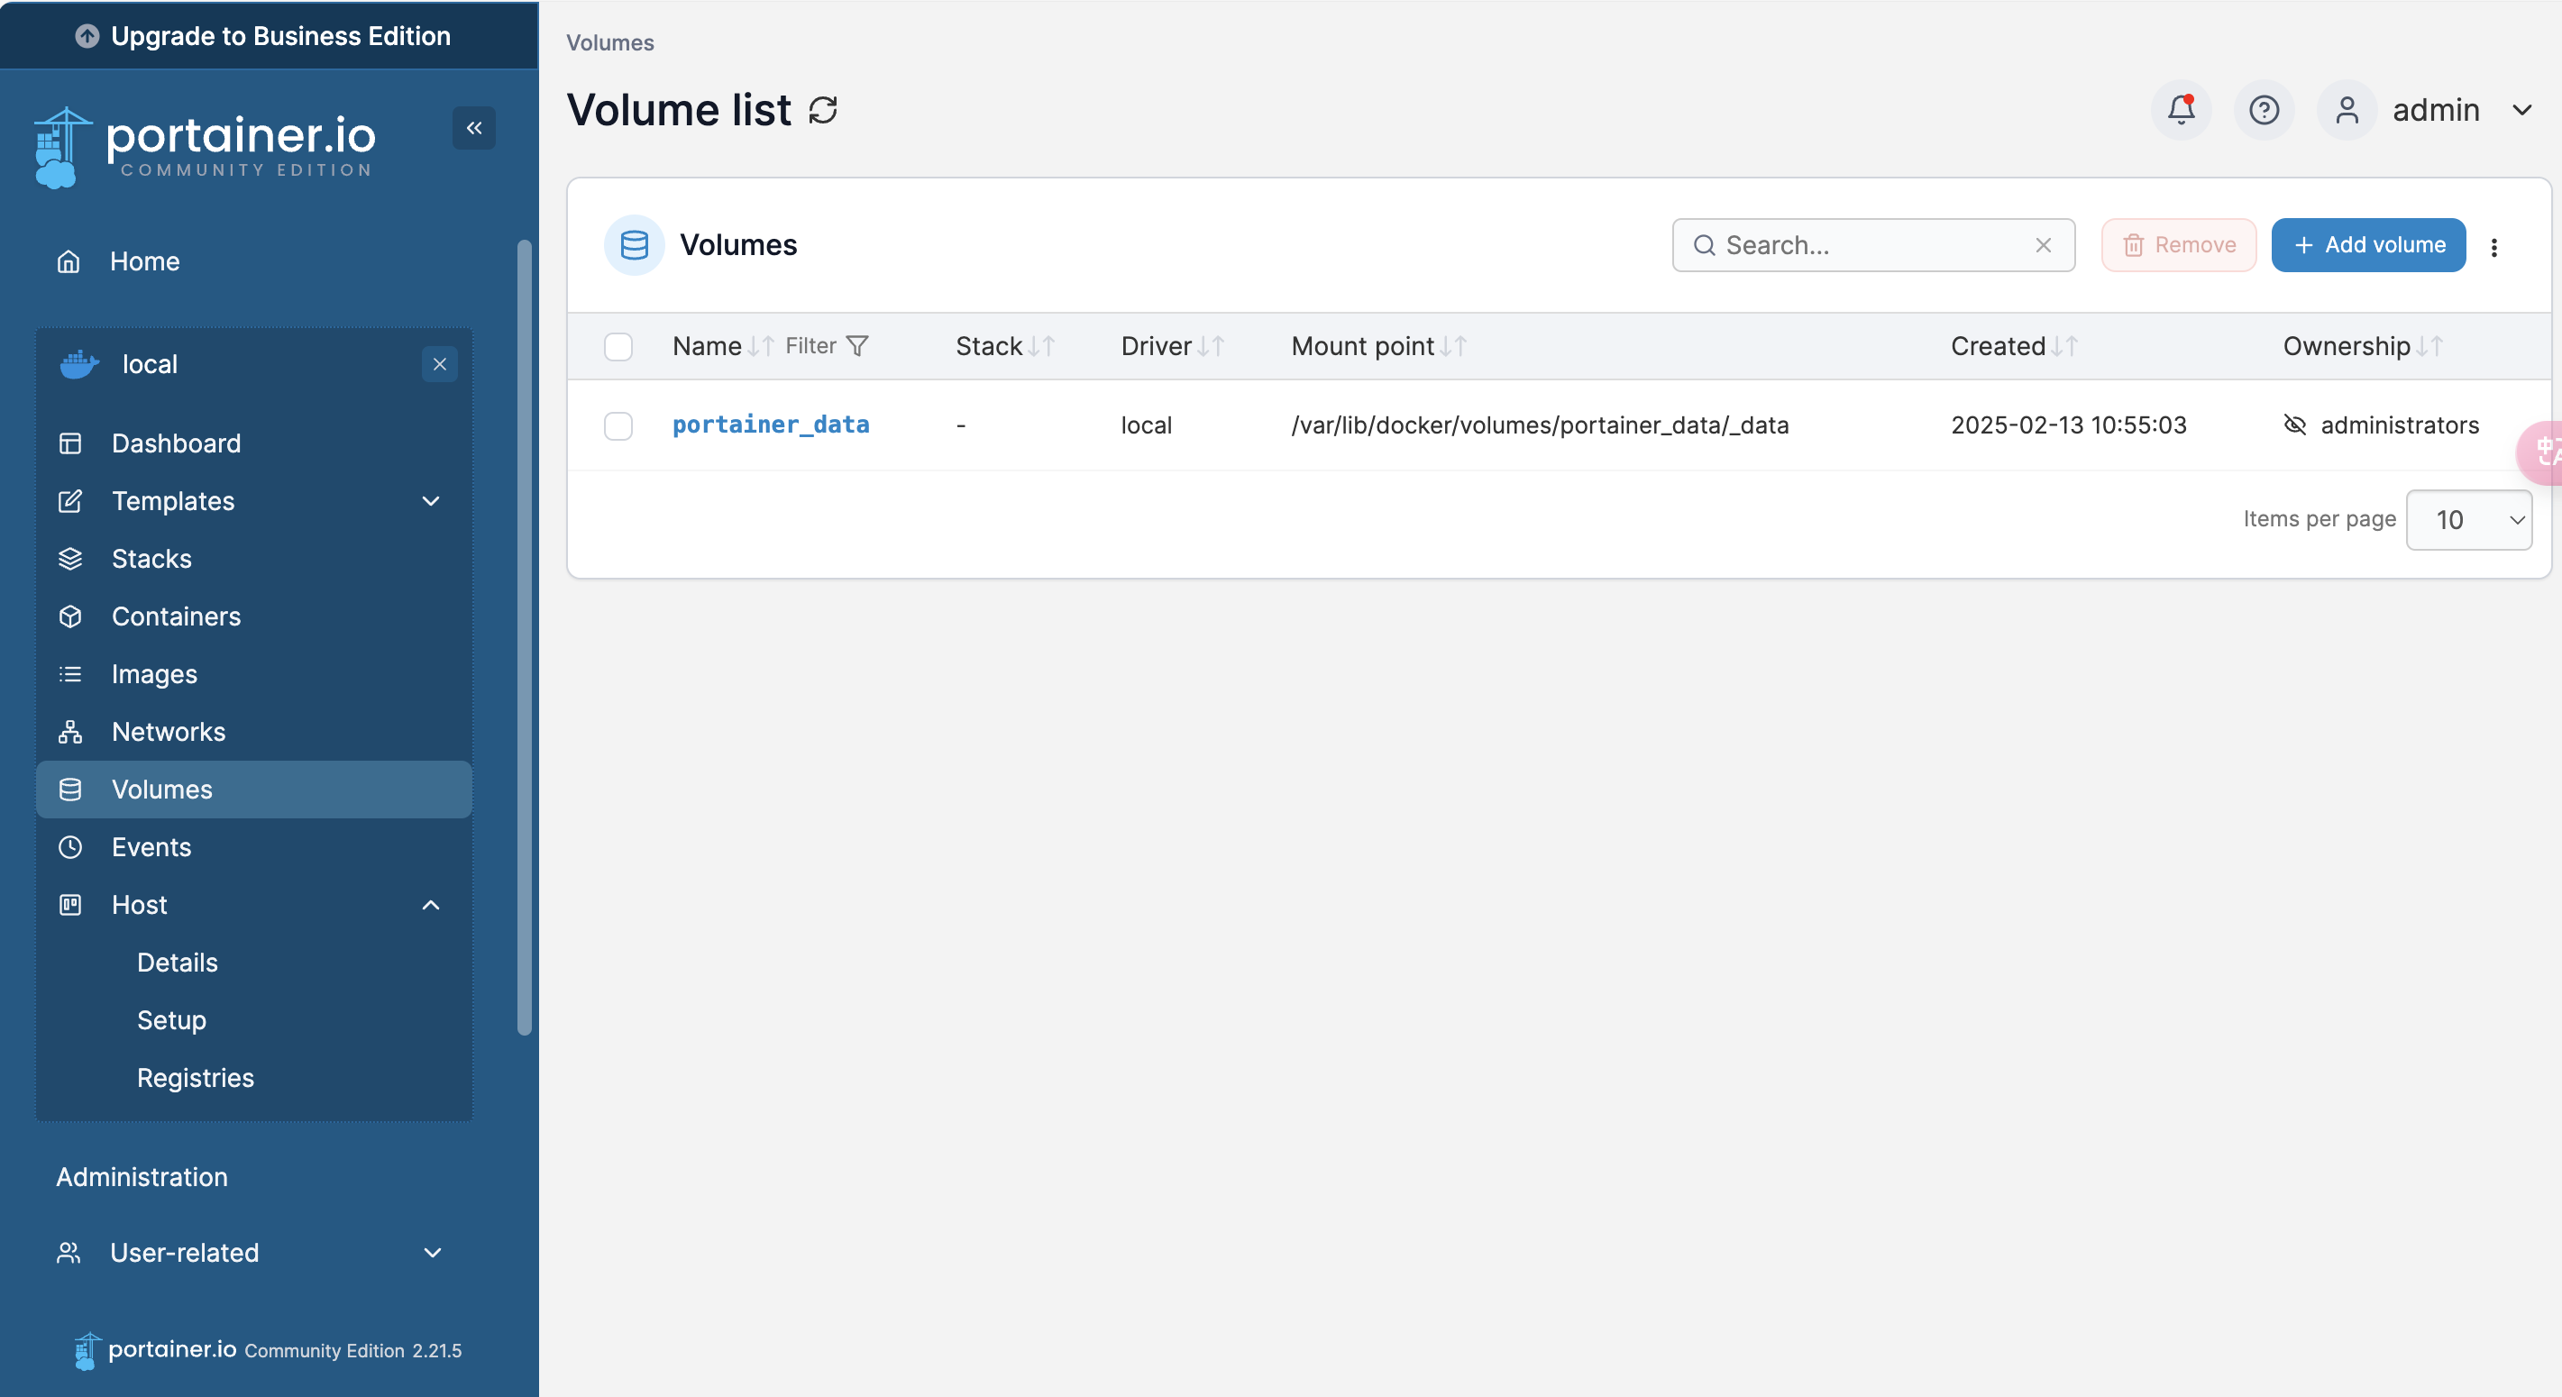
Task: Open the notifications bell
Action: (2180, 109)
